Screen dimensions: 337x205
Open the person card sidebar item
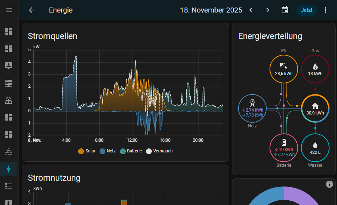coord(9,66)
